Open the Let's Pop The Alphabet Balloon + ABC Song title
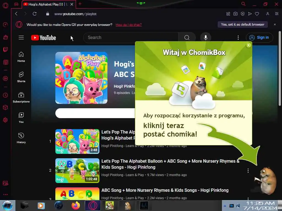Screen dimensions: 282x211 tap(170, 164)
